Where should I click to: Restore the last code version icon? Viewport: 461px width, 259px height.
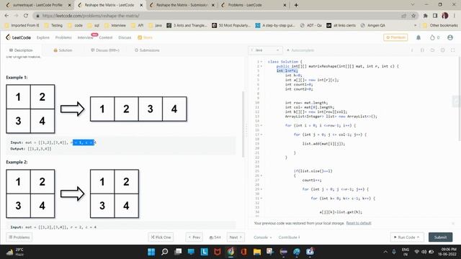432,50
